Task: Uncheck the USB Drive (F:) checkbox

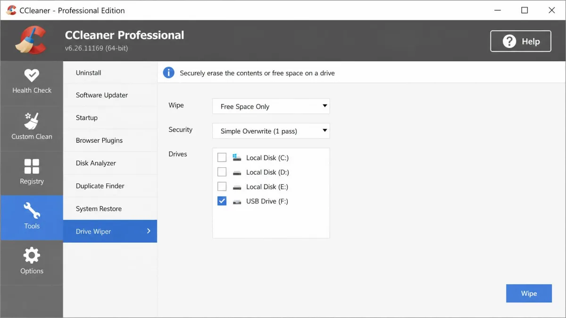Action: coord(222,201)
